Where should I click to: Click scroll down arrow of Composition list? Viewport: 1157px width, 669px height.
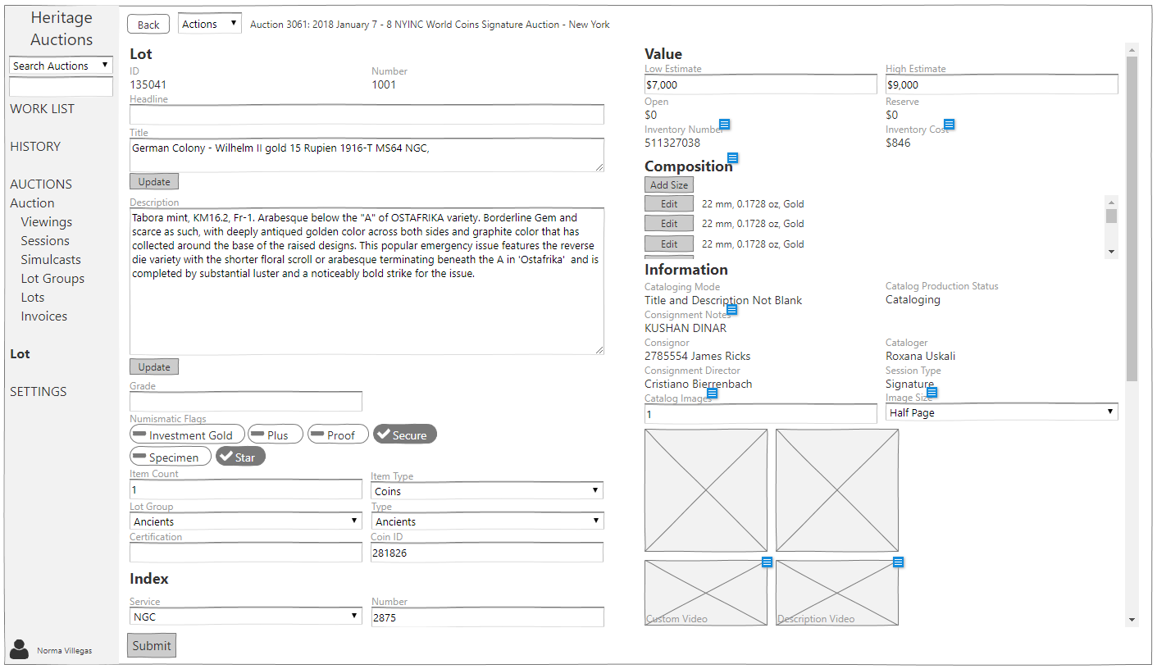pyautogui.click(x=1111, y=252)
